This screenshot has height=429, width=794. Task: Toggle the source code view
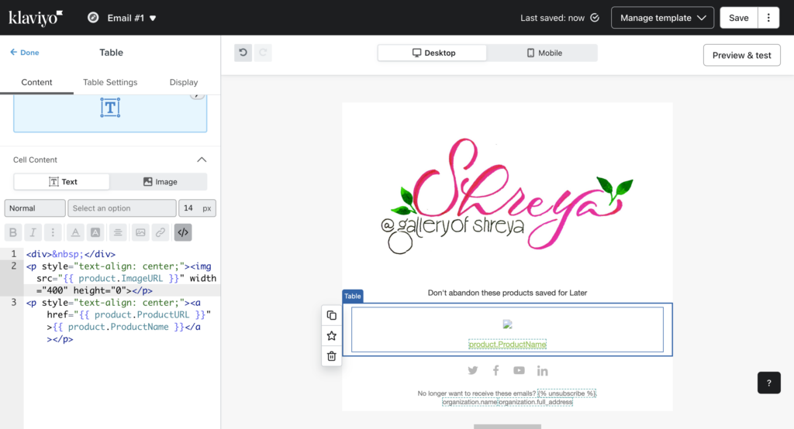pos(183,232)
